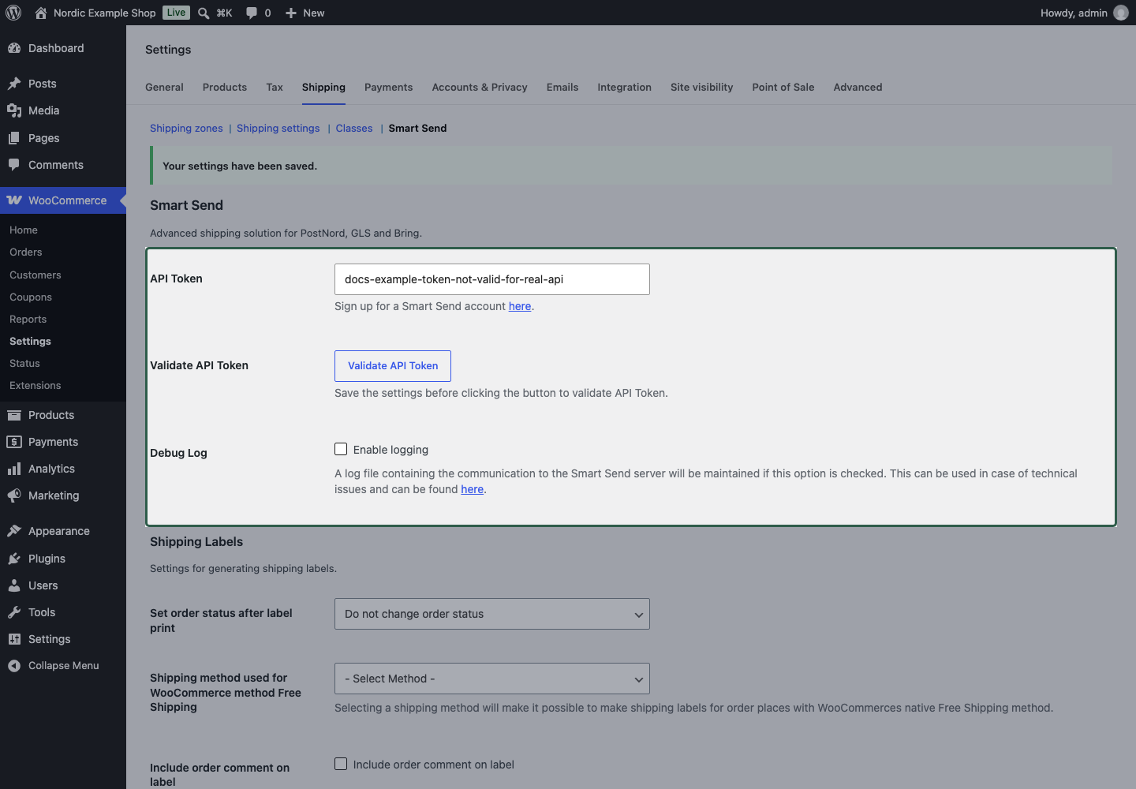Click the Users person icon
The height and width of the screenshot is (789, 1136).
coord(14,585)
